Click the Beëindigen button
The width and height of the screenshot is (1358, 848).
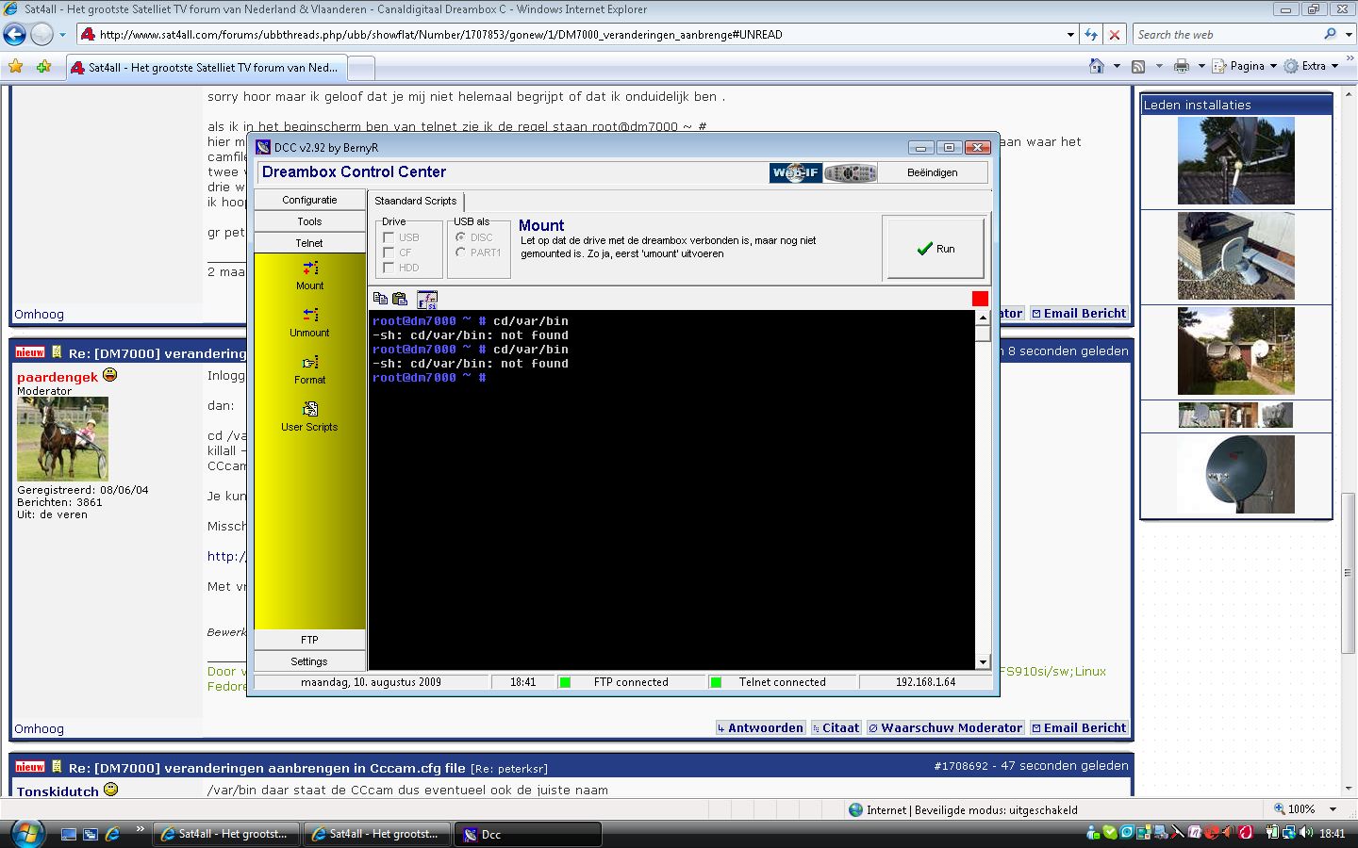932,172
